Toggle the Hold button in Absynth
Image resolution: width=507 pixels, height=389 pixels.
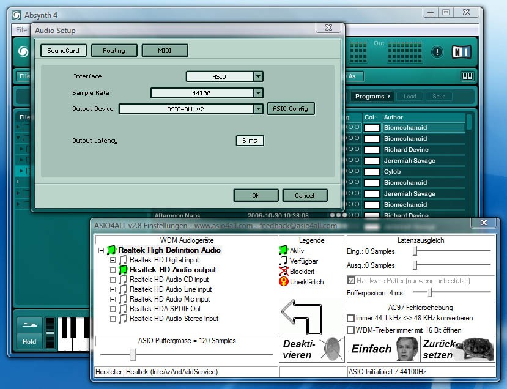[x=29, y=341]
